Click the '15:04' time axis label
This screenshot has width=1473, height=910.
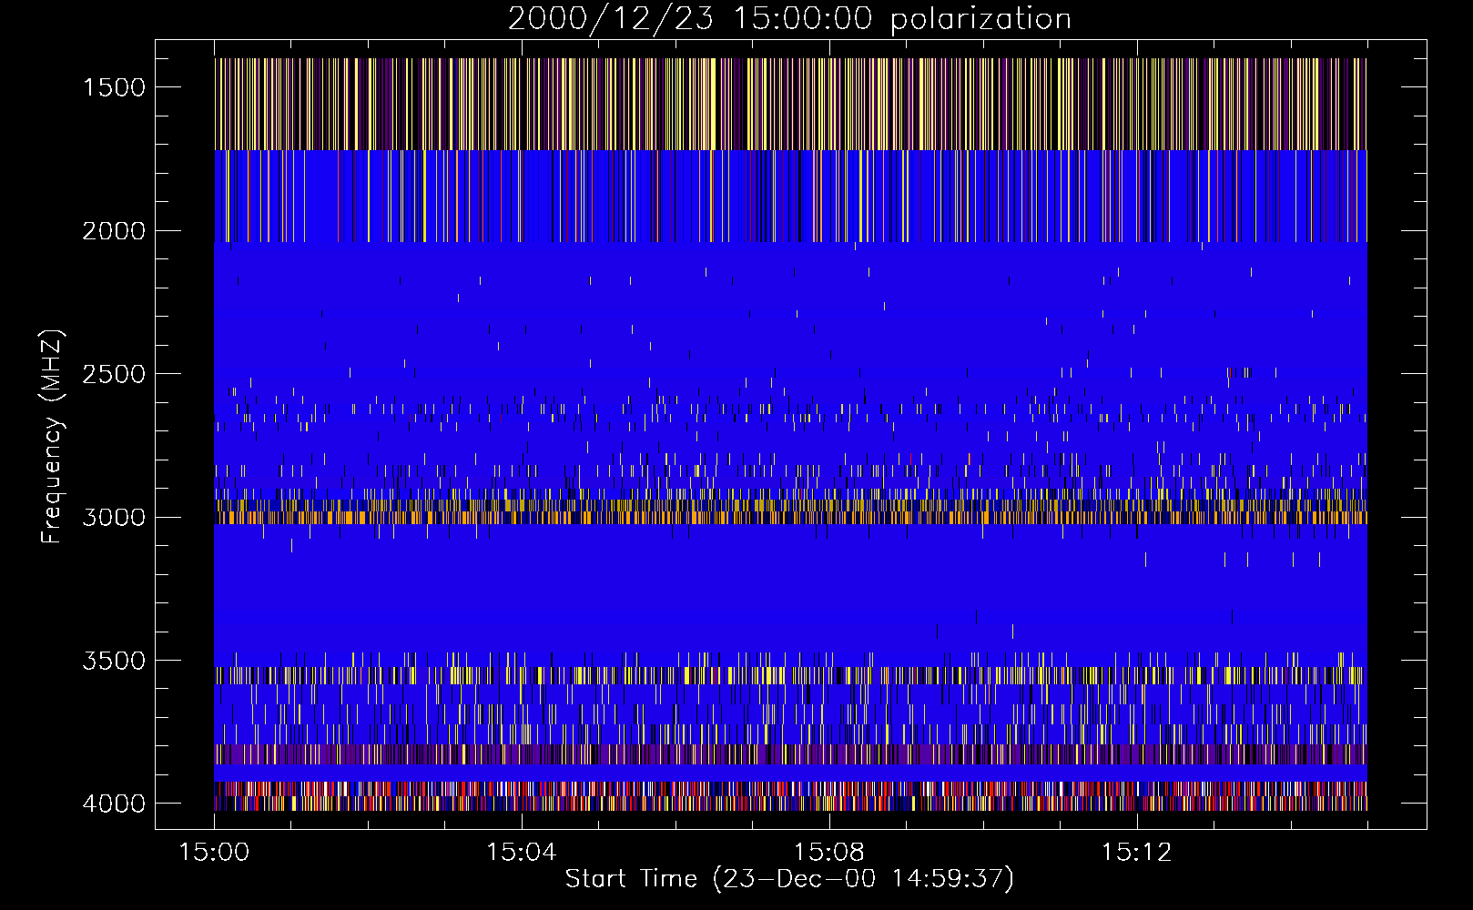coord(522,853)
